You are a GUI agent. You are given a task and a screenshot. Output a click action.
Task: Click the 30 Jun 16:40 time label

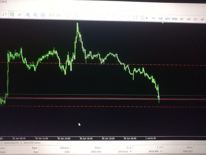(x=86, y=139)
